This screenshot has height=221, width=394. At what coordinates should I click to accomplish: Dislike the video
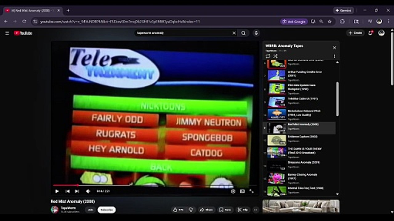click(x=191, y=210)
